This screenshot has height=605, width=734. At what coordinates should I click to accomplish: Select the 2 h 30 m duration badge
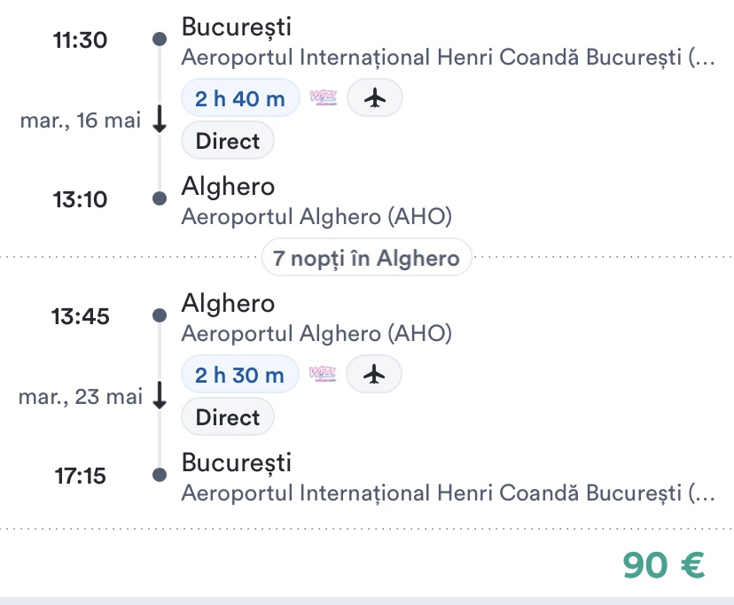tap(239, 375)
